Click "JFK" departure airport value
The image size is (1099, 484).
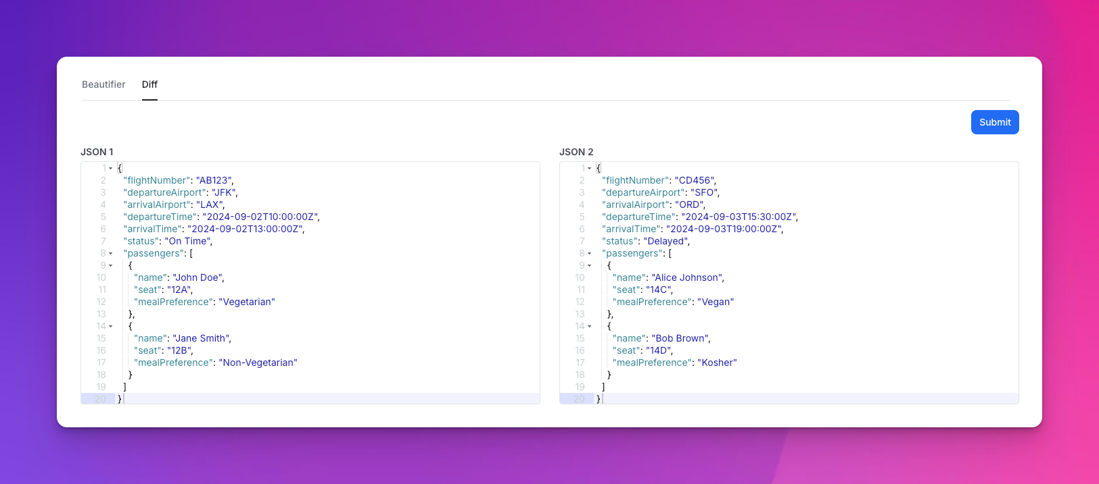tap(223, 192)
